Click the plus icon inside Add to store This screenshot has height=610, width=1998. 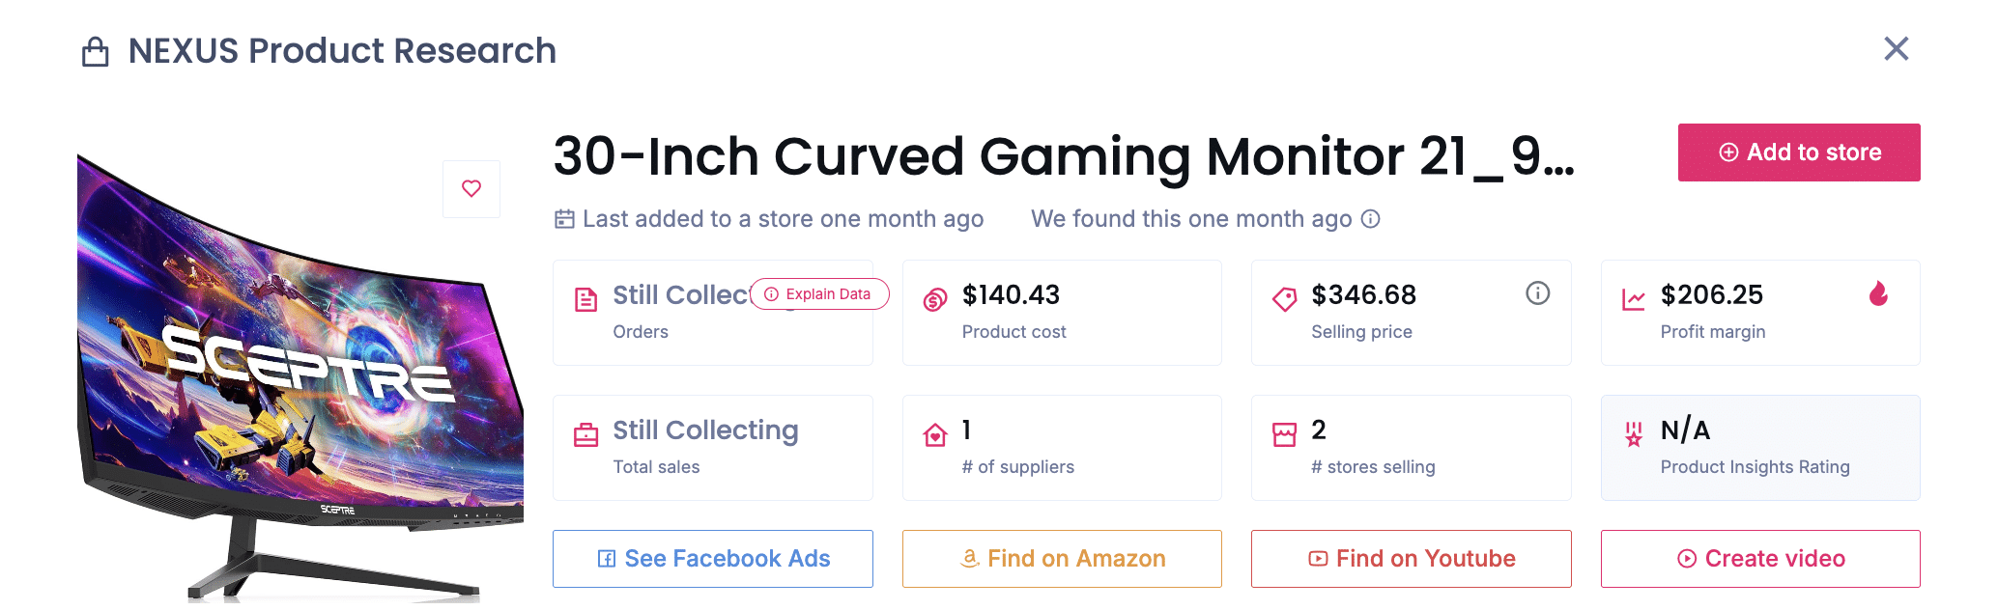(1728, 152)
